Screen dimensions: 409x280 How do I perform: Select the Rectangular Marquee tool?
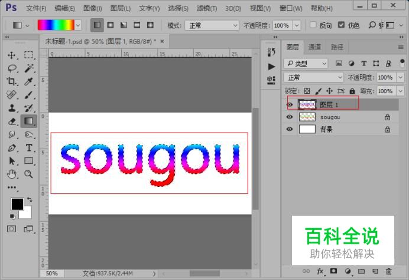29,55
